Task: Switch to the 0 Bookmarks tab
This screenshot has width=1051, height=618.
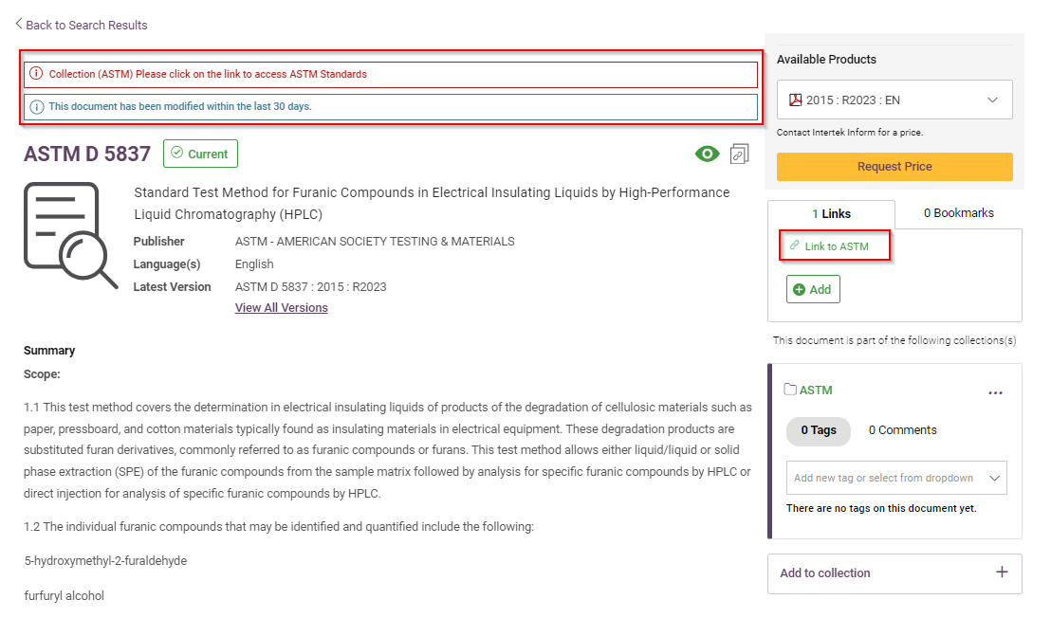Action: tap(958, 213)
